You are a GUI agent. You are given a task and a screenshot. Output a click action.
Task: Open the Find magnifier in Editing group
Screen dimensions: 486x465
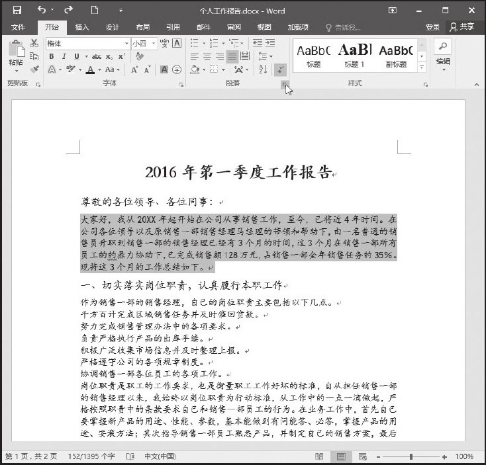pos(442,46)
